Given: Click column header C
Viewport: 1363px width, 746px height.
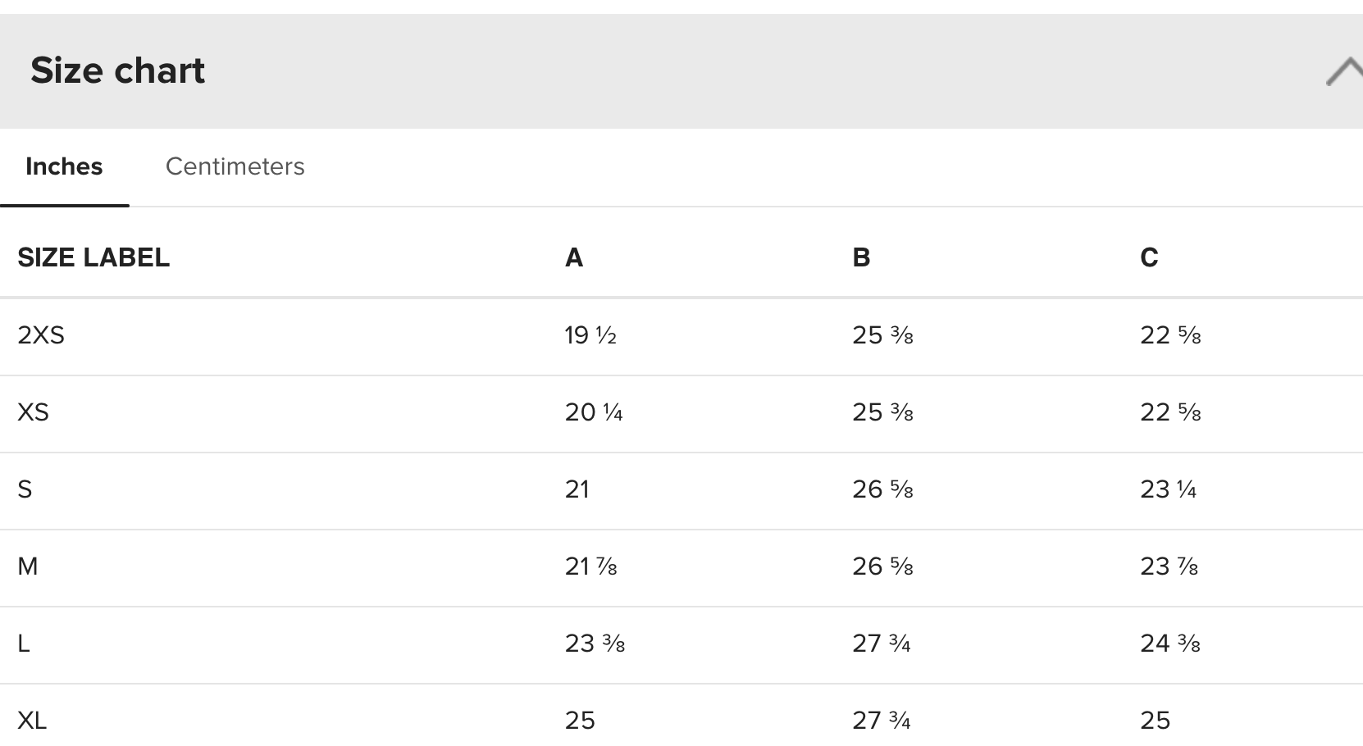Looking at the screenshot, I should [1149, 257].
